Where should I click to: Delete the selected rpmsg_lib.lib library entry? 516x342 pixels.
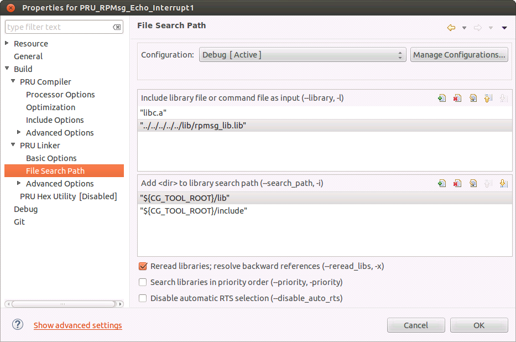(457, 98)
